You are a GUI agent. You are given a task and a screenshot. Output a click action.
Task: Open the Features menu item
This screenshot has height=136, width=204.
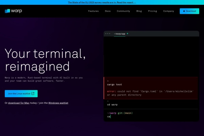(93, 11)
